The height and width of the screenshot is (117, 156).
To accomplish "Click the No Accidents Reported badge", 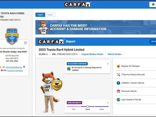I will coord(77,64).
